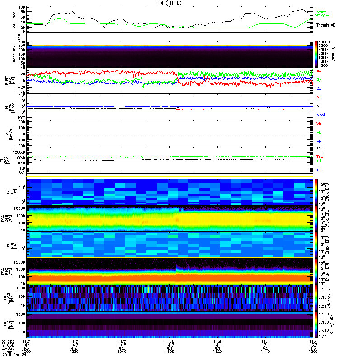Click the FBK edc12 mV/m color bar

(x=316, y=298)
